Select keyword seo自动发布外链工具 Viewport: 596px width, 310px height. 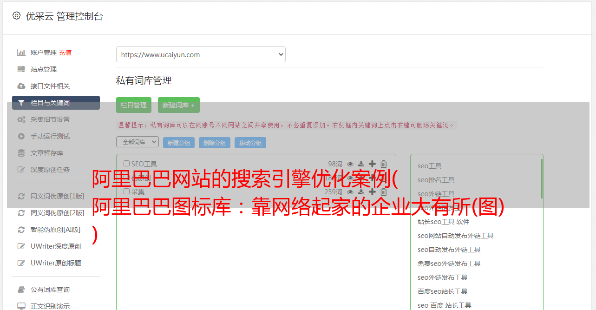pos(449,250)
